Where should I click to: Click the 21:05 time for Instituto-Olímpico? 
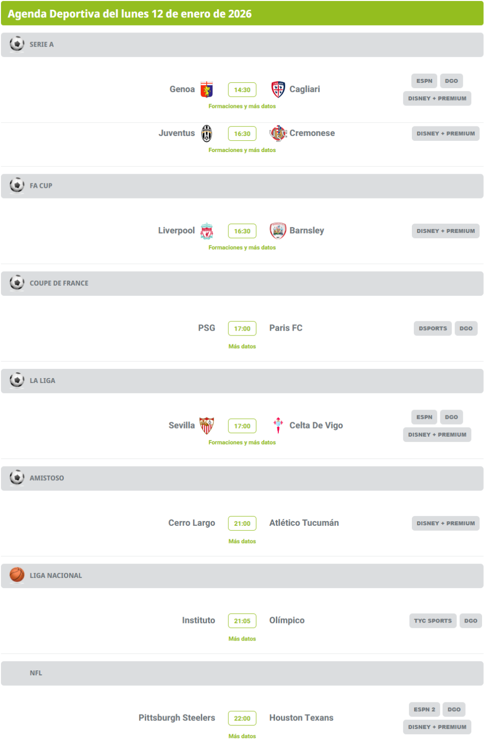(x=242, y=621)
